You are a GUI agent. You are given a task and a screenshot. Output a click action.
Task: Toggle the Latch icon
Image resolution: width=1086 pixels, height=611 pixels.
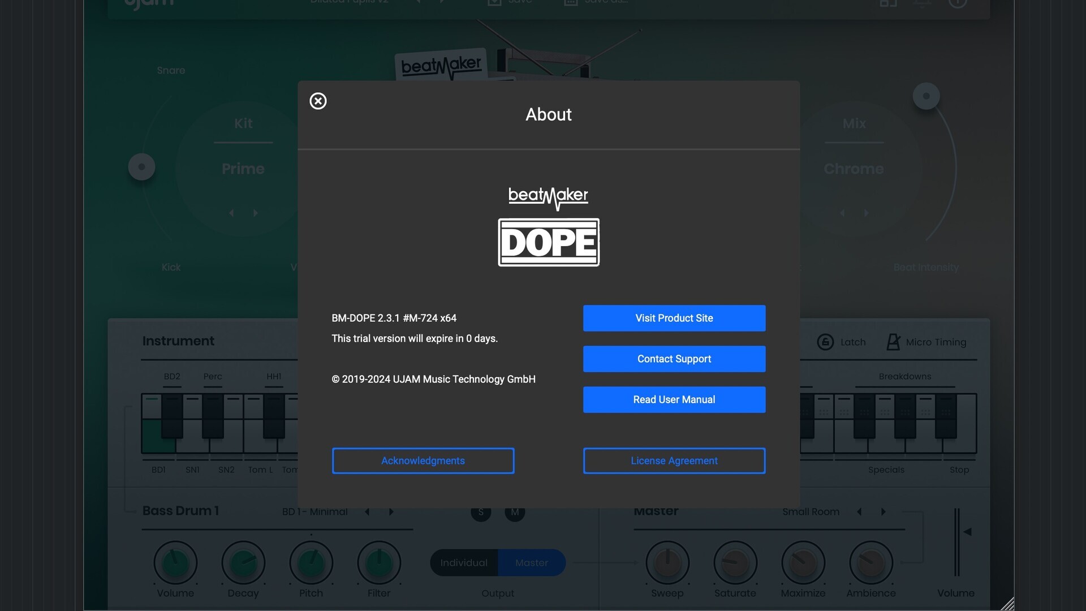click(825, 342)
